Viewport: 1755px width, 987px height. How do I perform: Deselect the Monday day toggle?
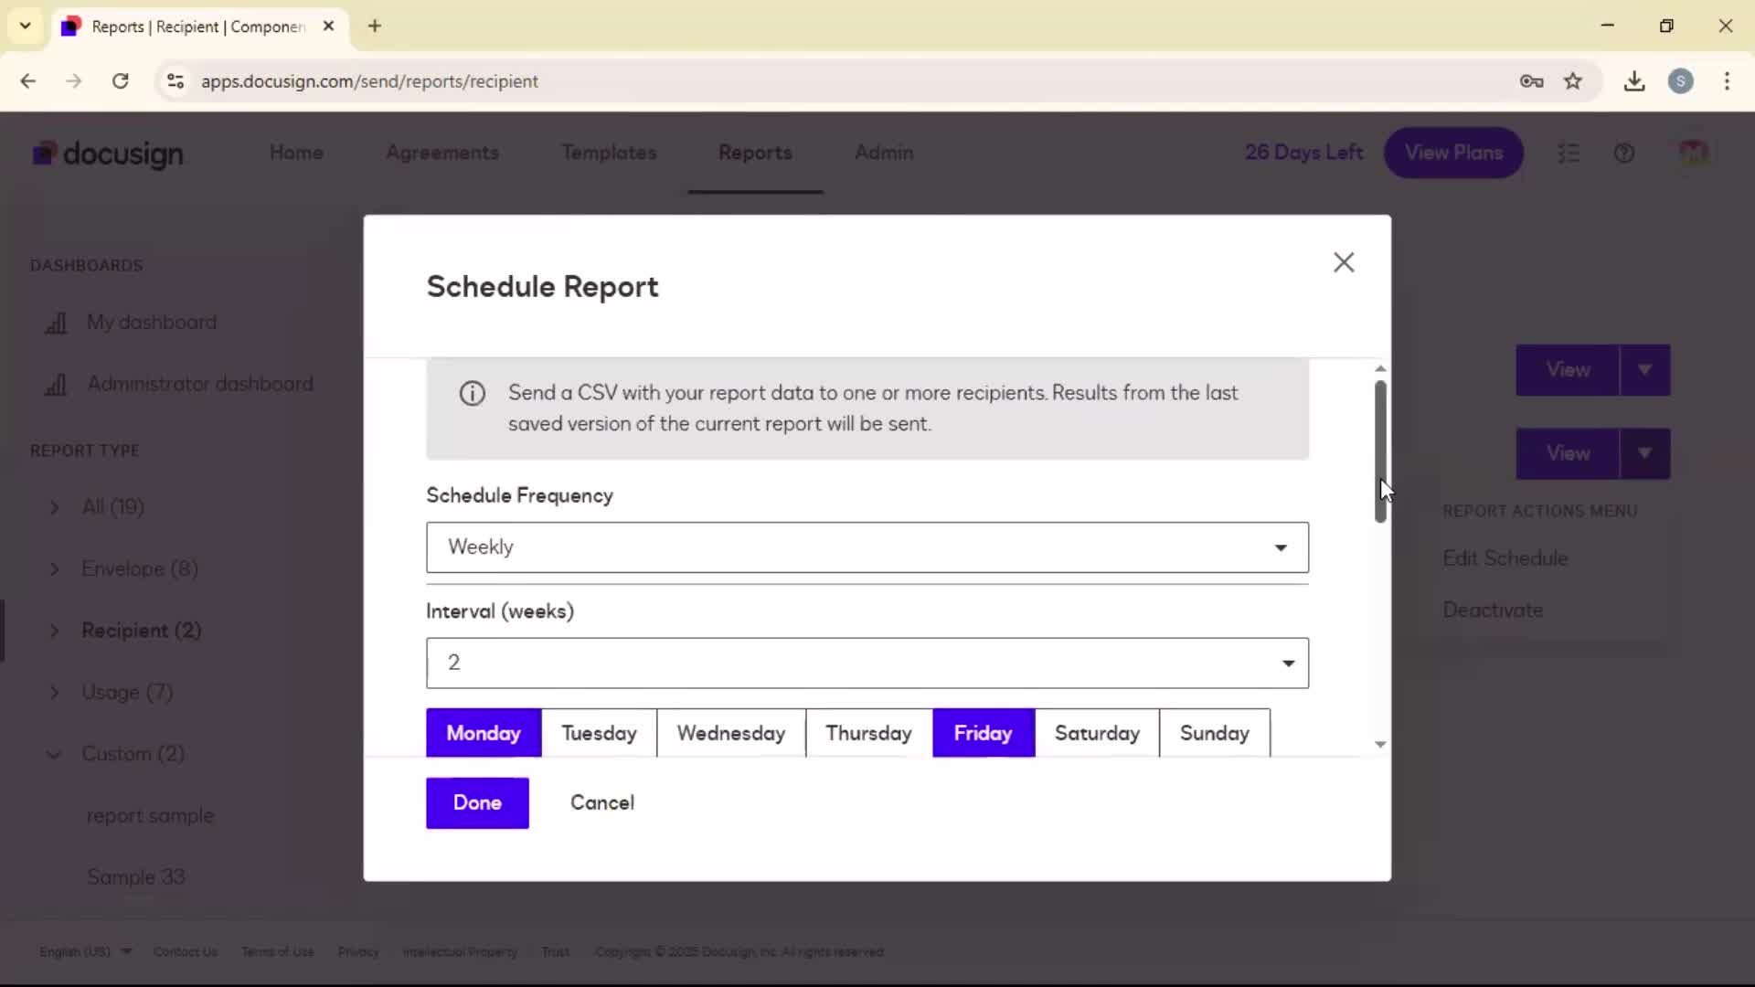coord(483,733)
